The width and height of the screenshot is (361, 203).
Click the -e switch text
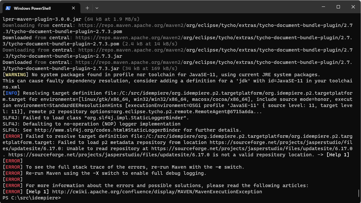pyautogui.click(x=218, y=167)
